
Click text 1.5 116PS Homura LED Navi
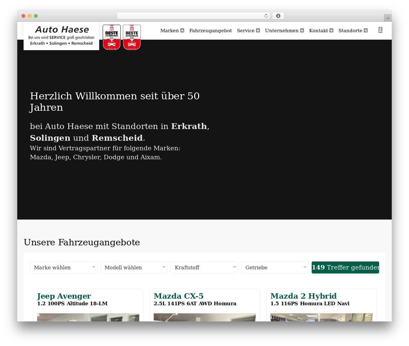coord(310,304)
